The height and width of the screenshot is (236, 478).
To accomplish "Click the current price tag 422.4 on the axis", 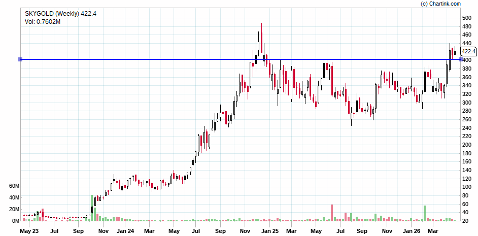I will tap(468, 51).
